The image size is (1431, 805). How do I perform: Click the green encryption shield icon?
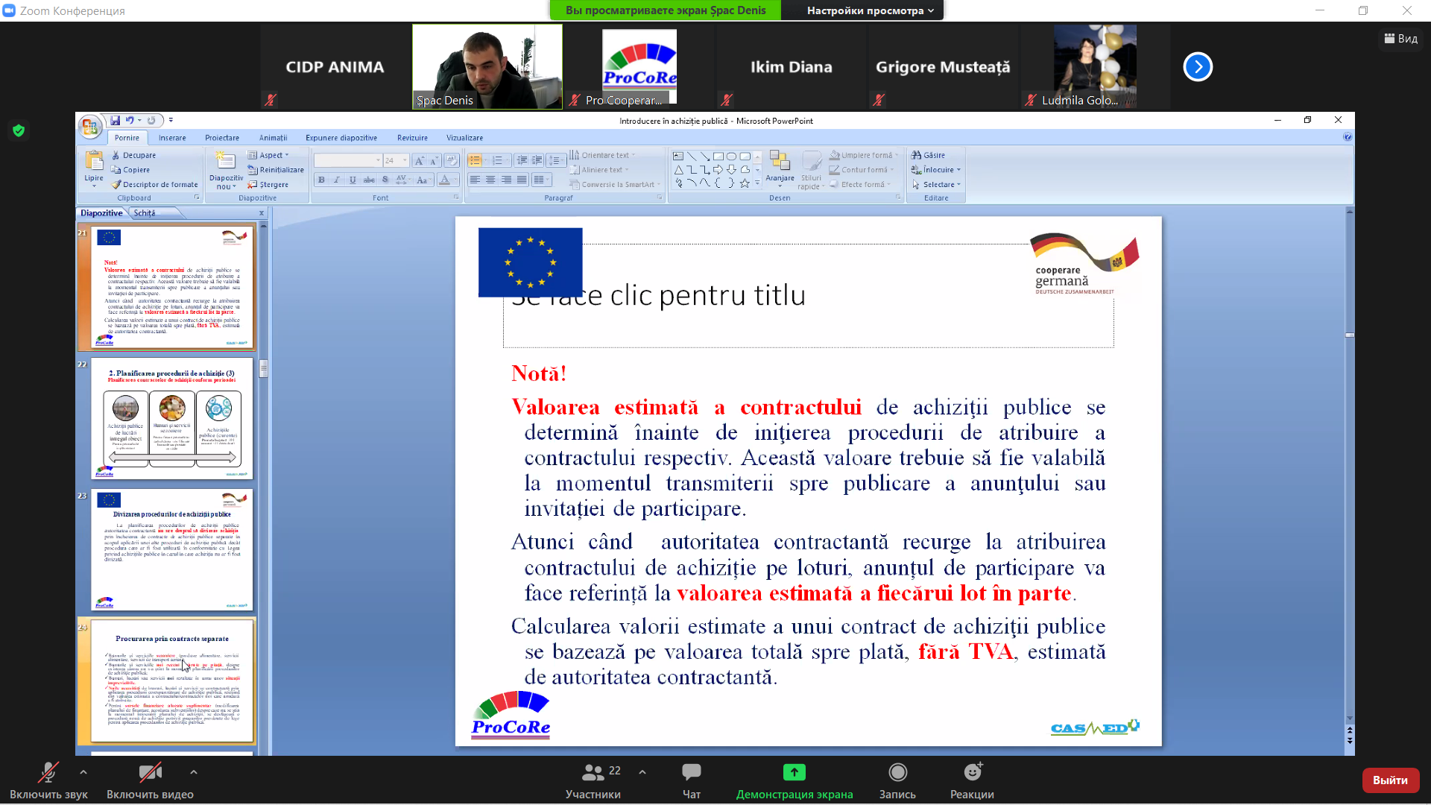(19, 131)
